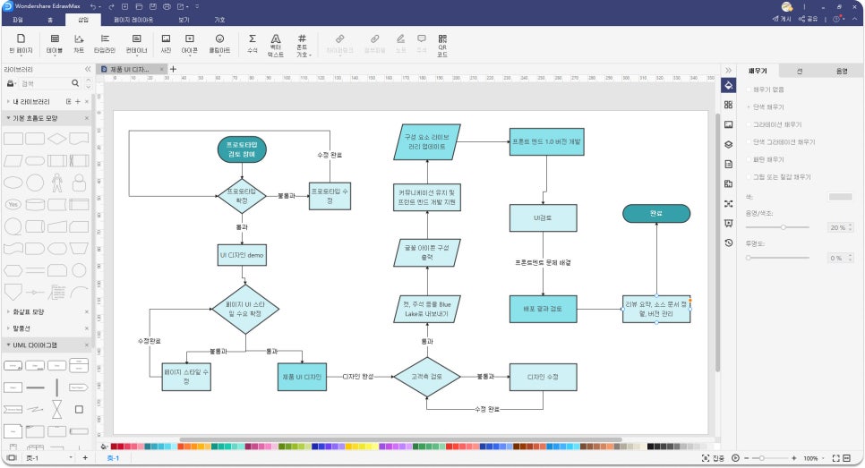Screen dimensions: 865x468
Task: Open the layers side panel icon
Action: point(728,144)
